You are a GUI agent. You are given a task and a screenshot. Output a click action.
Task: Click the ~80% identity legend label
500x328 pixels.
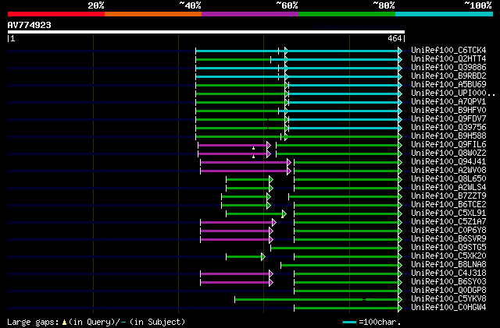click(384, 5)
